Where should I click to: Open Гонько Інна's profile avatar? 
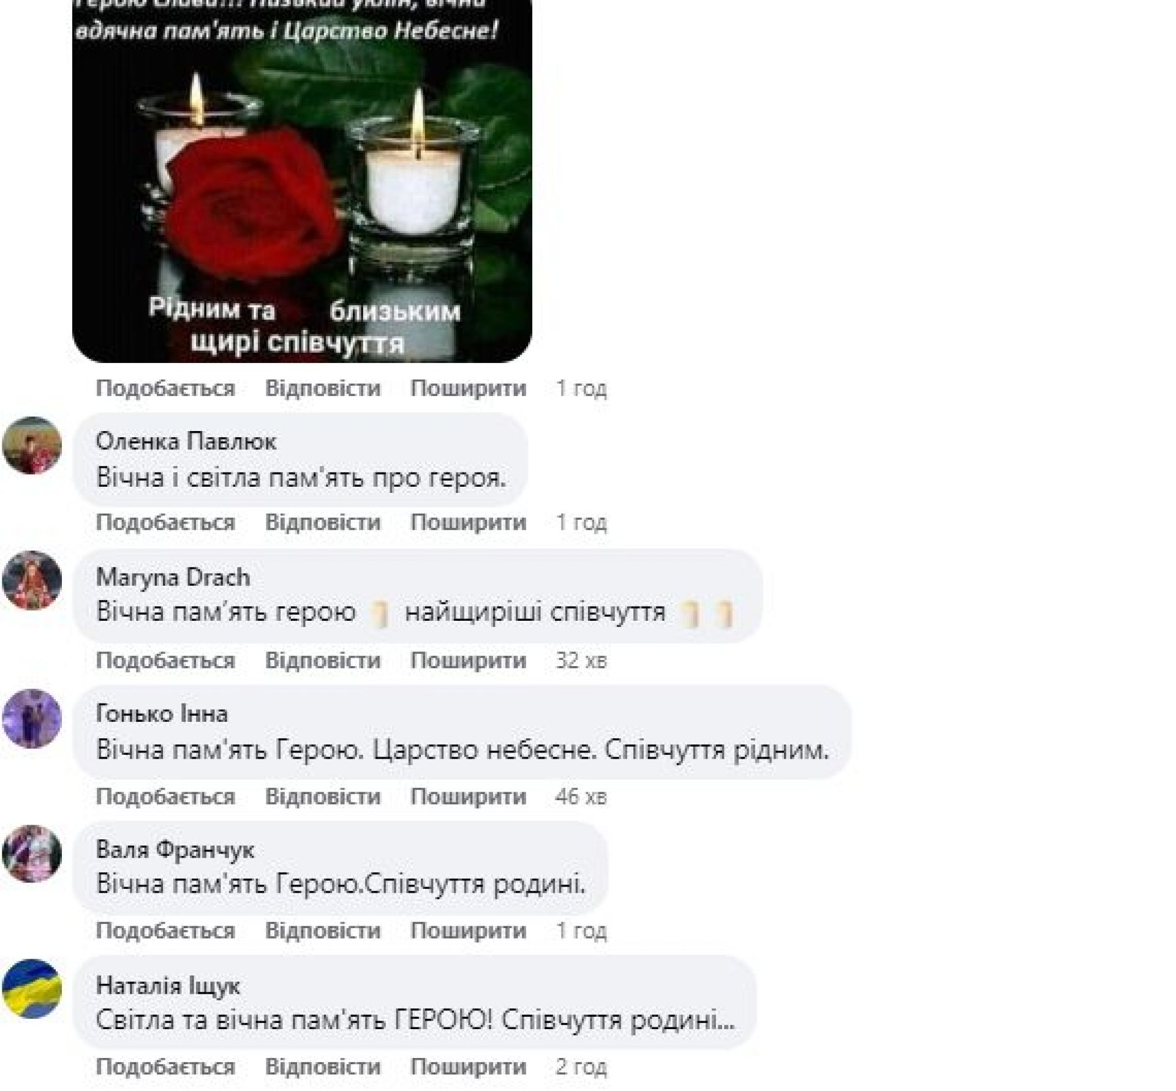click(x=32, y=718)
